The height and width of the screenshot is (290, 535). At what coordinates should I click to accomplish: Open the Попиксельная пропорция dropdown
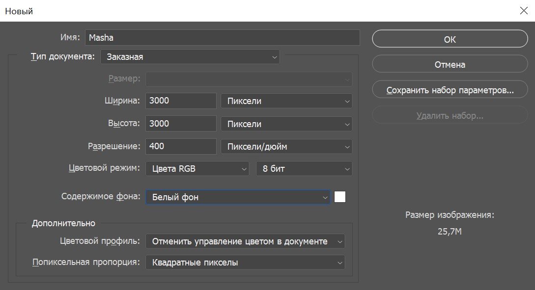pyautogui.click(x=245, y=263)
